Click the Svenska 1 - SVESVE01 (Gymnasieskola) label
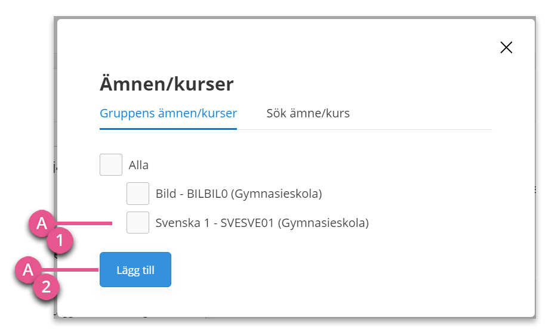The height and width of the screenshot is (336, 558). tap(262, 223)
